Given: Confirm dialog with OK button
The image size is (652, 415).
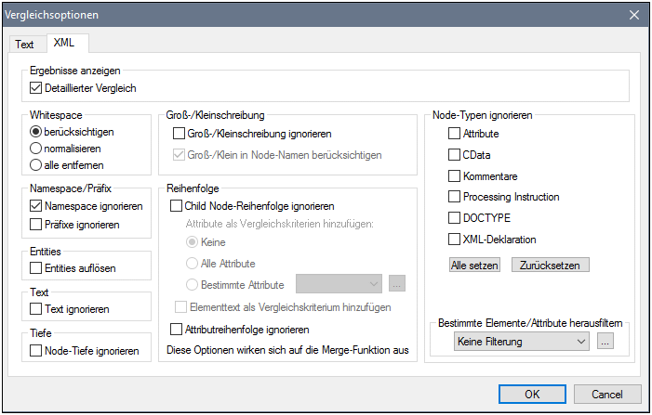Looking at the screenshot, I should pyautogui.click(x=532, y=394).
